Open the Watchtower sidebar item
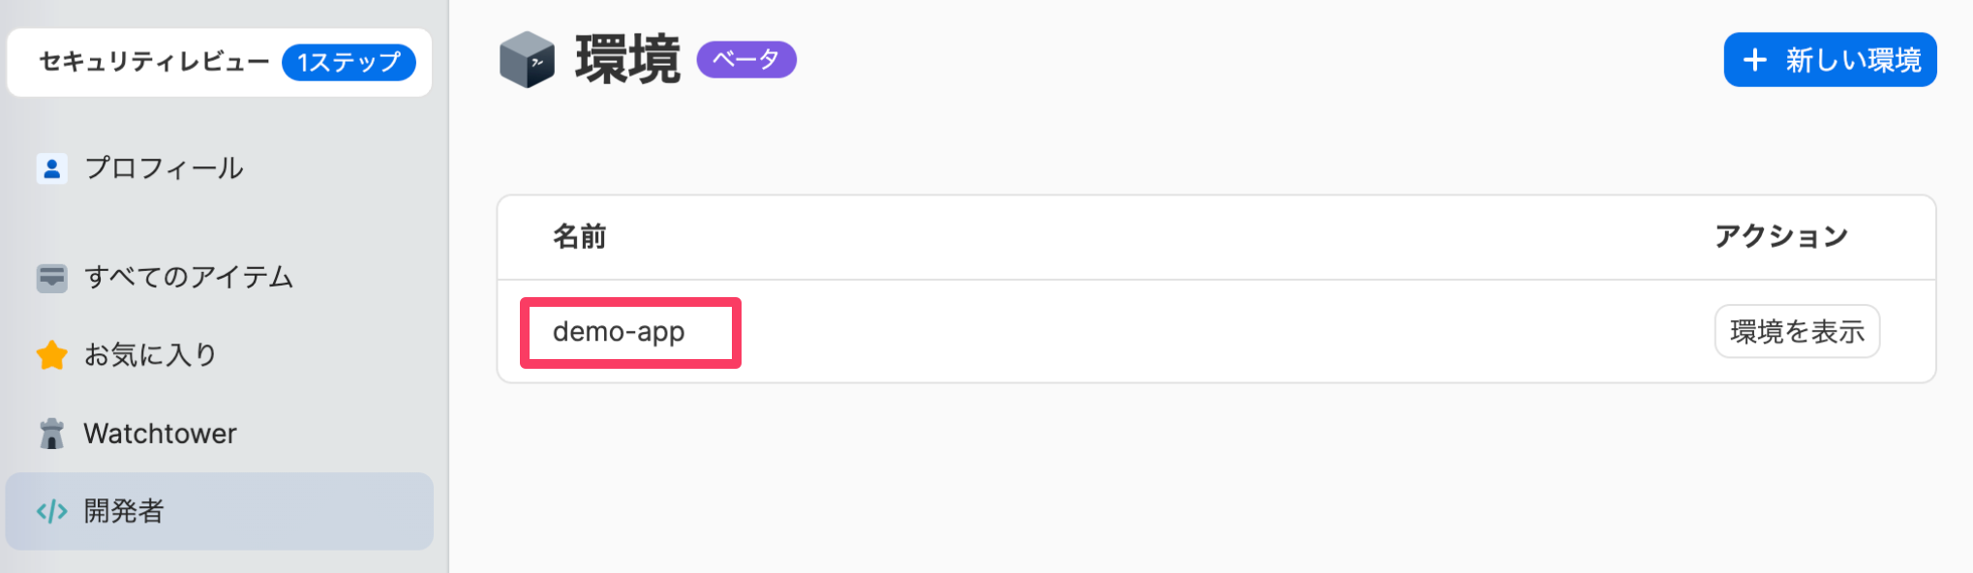1973x573 pixels. click(160, 434)
